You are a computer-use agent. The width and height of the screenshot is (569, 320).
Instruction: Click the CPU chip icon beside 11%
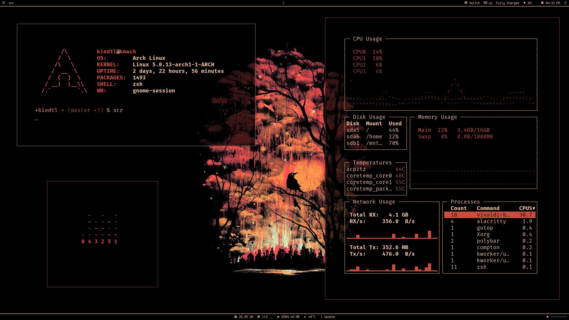click(259, 317)
